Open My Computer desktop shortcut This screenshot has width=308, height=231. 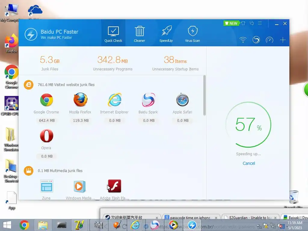11,13
